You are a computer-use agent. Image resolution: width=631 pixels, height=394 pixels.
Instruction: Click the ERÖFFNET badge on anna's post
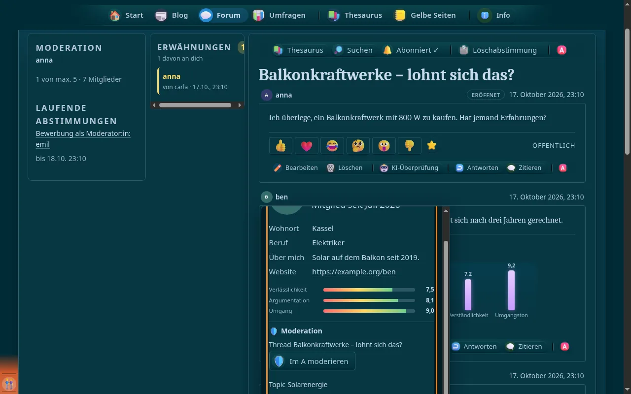486,95
